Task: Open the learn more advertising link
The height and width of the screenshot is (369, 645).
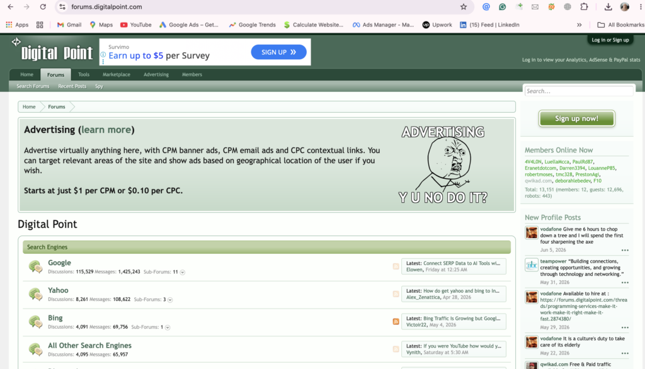Action: click(x=106, y=130)
